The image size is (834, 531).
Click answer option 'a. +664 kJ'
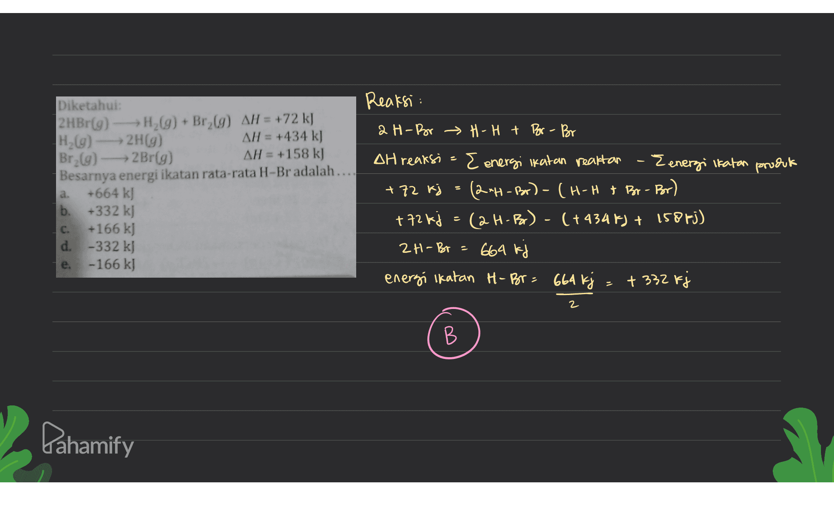97,193
